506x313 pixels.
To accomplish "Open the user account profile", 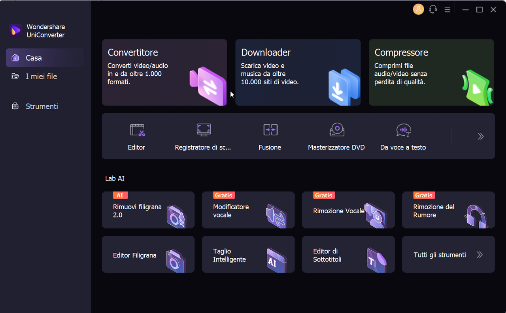I will pos(418,9).
